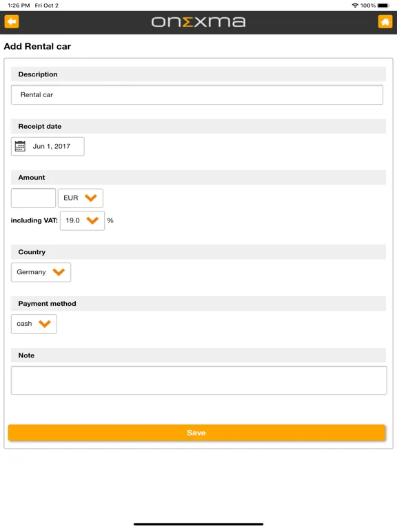Select the Jun 1, 2017 date field
This screenshot has height=529, width=397.
tap(48, 147)
